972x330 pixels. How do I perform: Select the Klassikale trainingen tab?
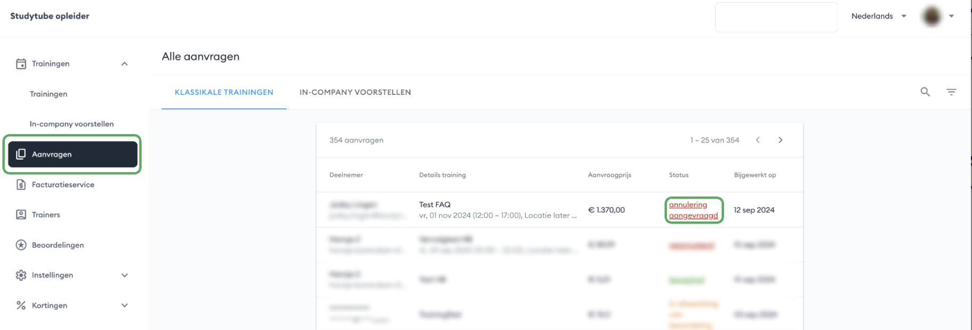tap(224, 92)
